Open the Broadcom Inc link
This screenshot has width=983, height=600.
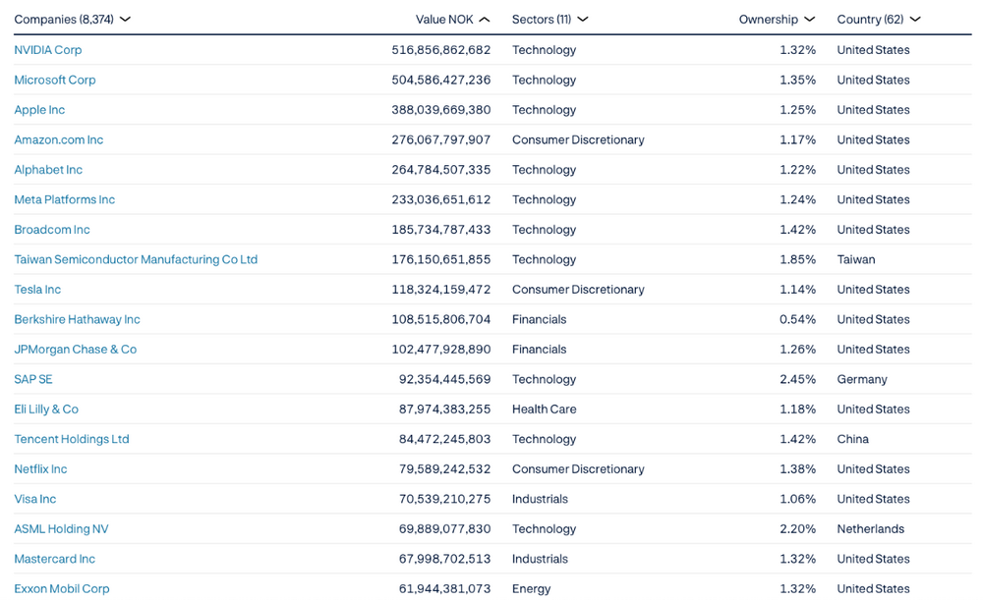point(52,229)
